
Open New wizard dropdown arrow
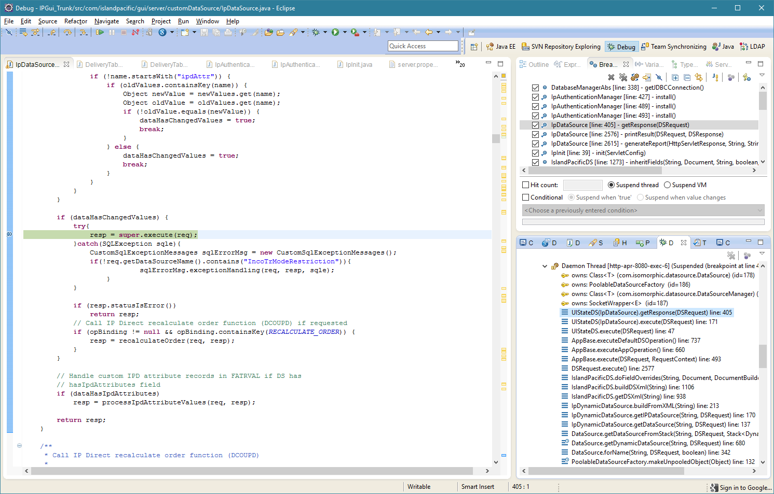coord(194,32)
